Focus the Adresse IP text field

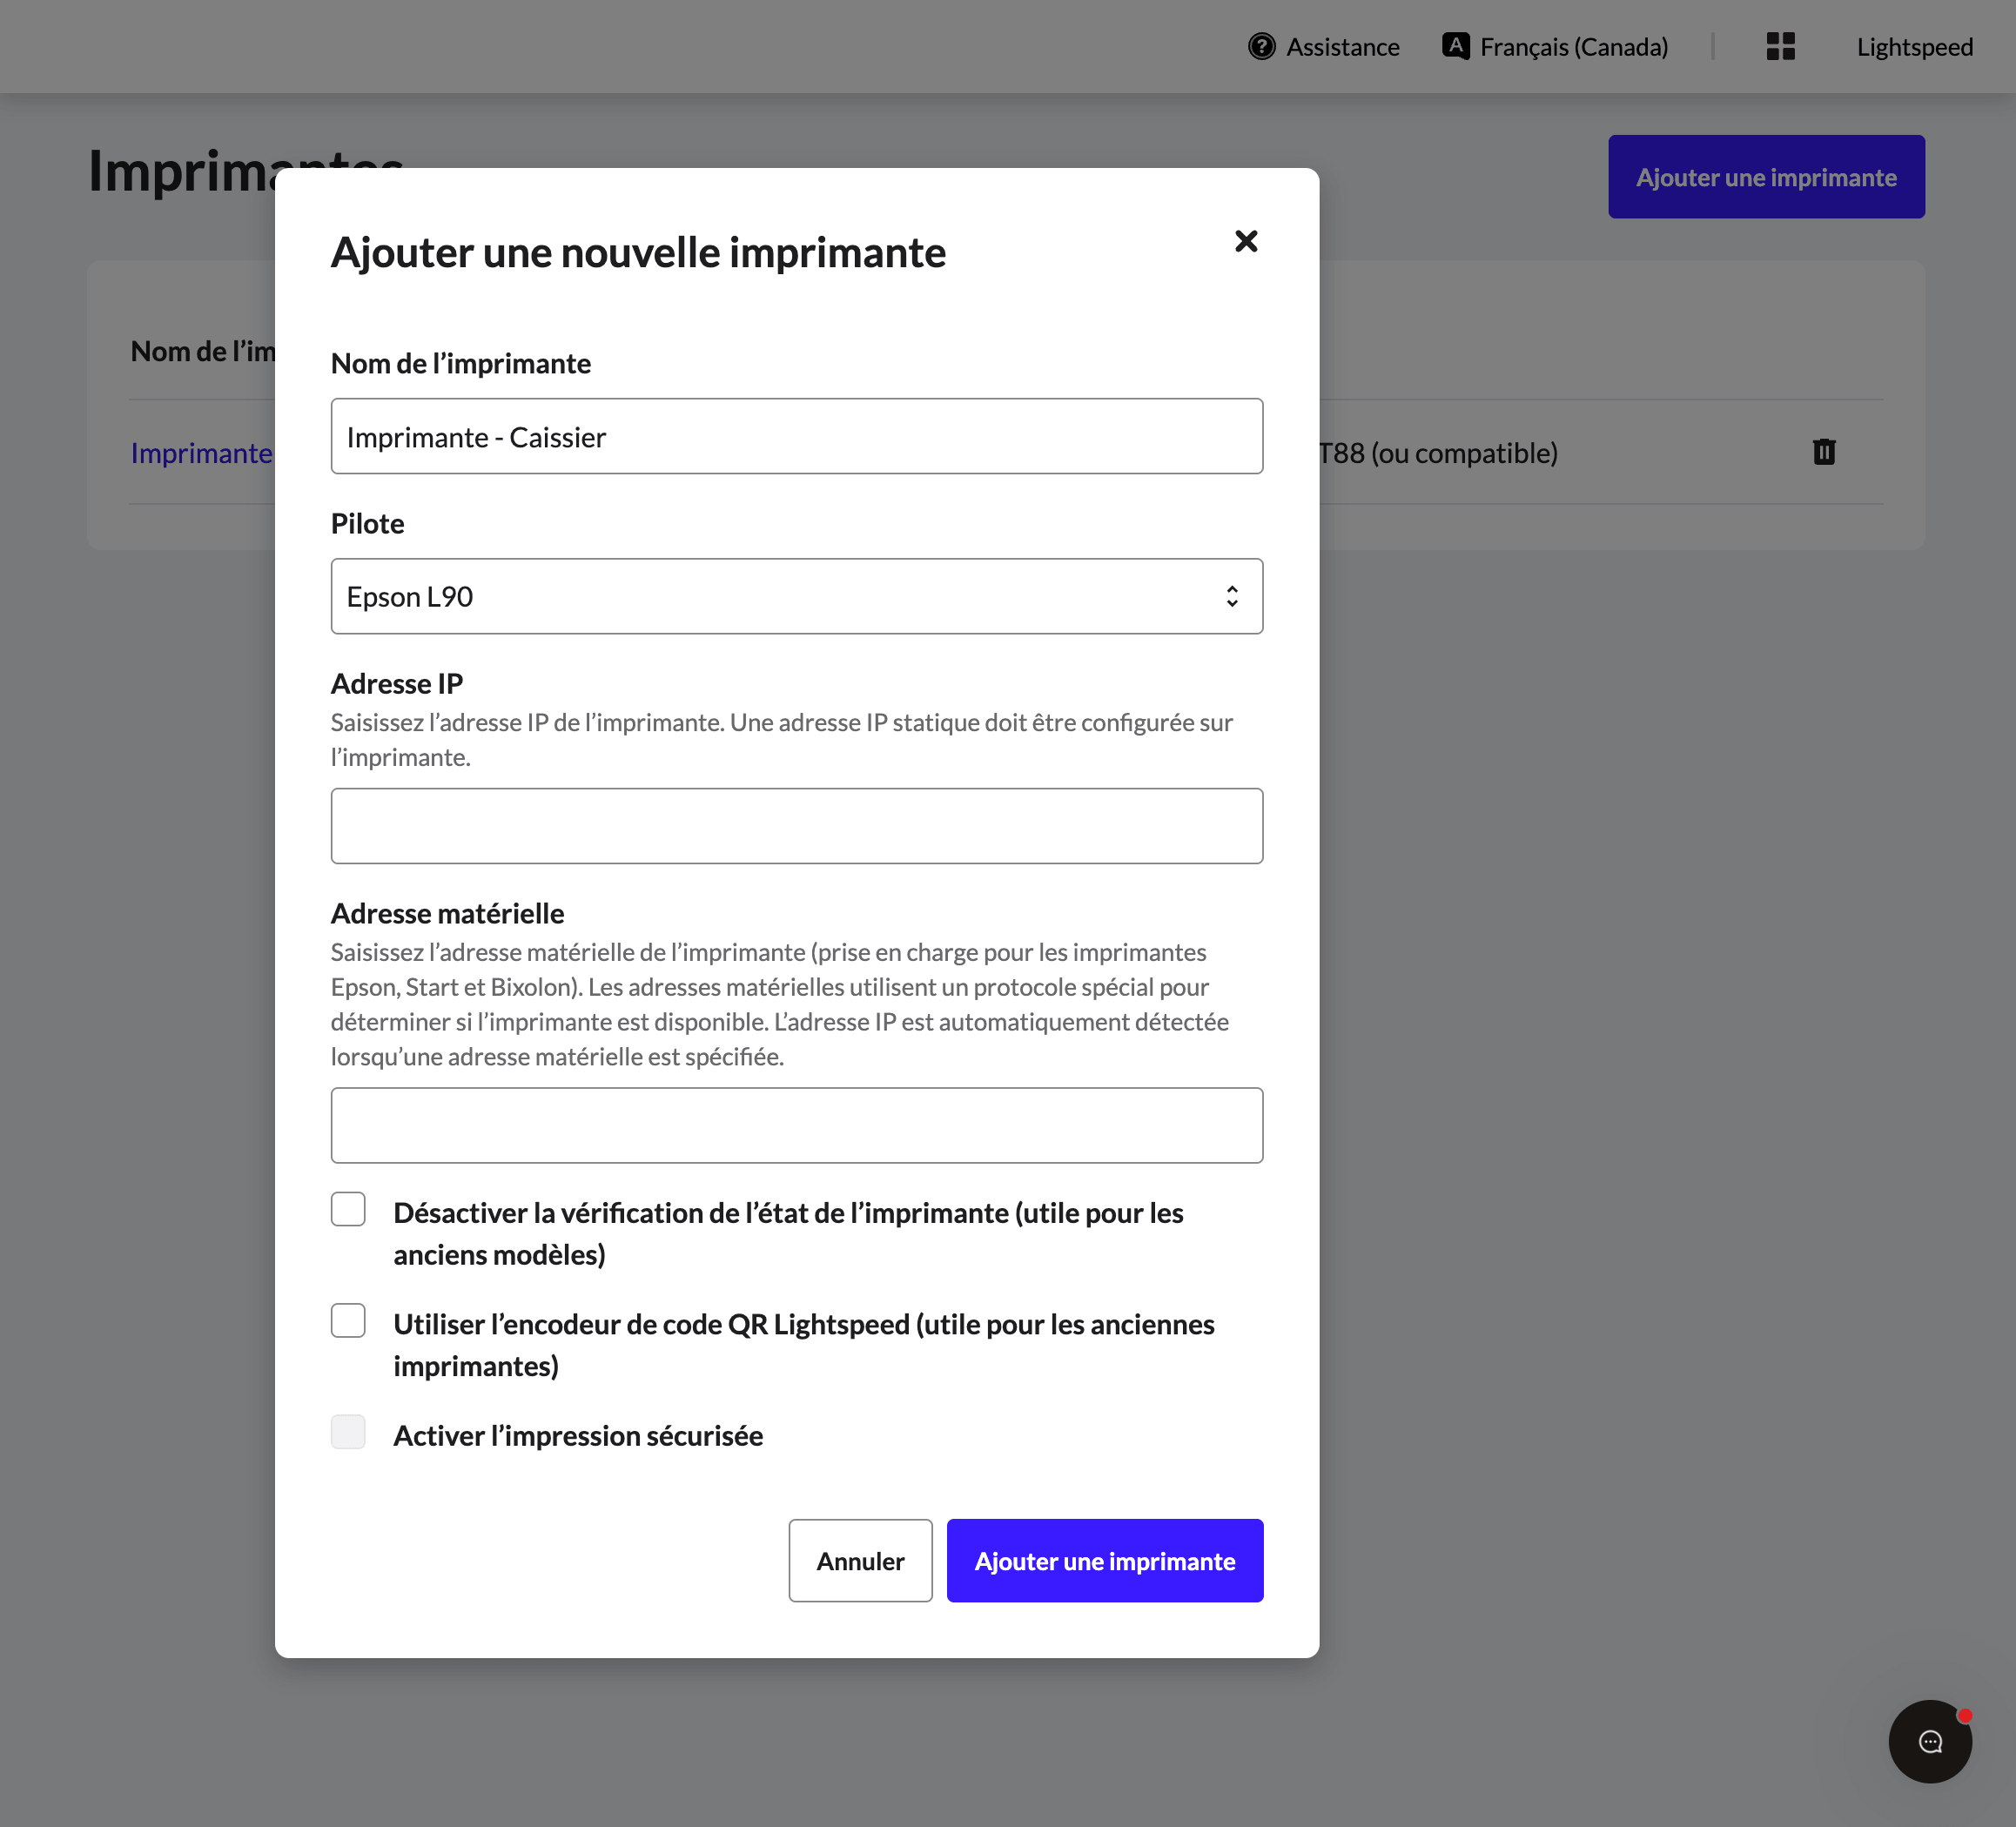pos(797,826)
